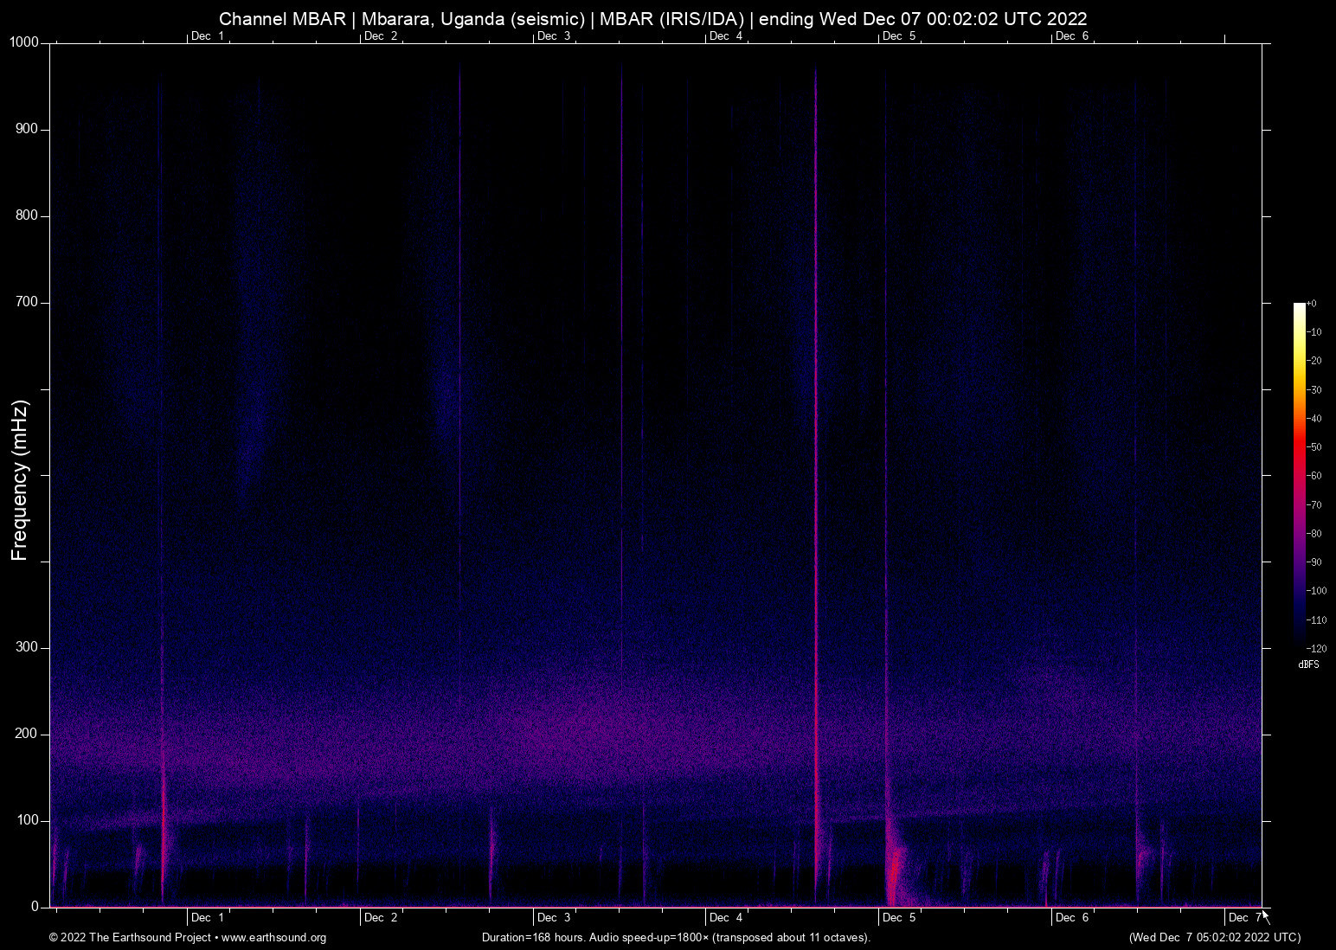This screenshot has width=1336, height=950.
Task: Click the white top end of the color scale
Action: [x=1299, y=307]
